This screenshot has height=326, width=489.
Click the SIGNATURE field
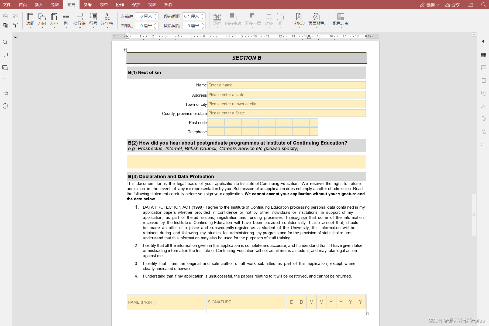pyautogui.click(x=246, y=302)
